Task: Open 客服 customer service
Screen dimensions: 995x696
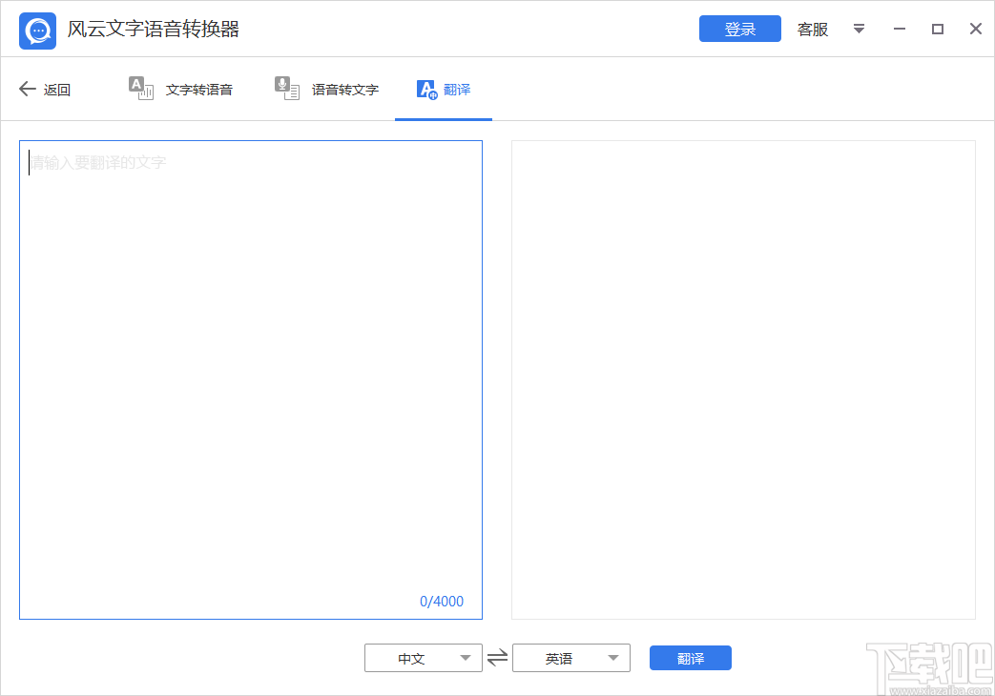Action: tap(812, 30)
